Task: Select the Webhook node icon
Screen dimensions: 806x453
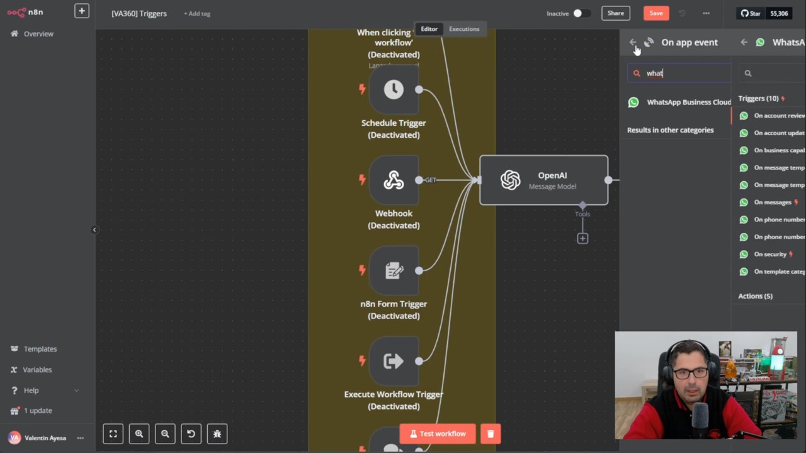Action: tap(394, 180)
